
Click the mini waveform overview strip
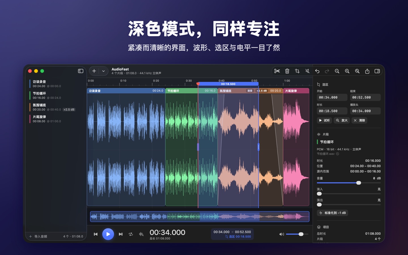(x=200, y=216)
